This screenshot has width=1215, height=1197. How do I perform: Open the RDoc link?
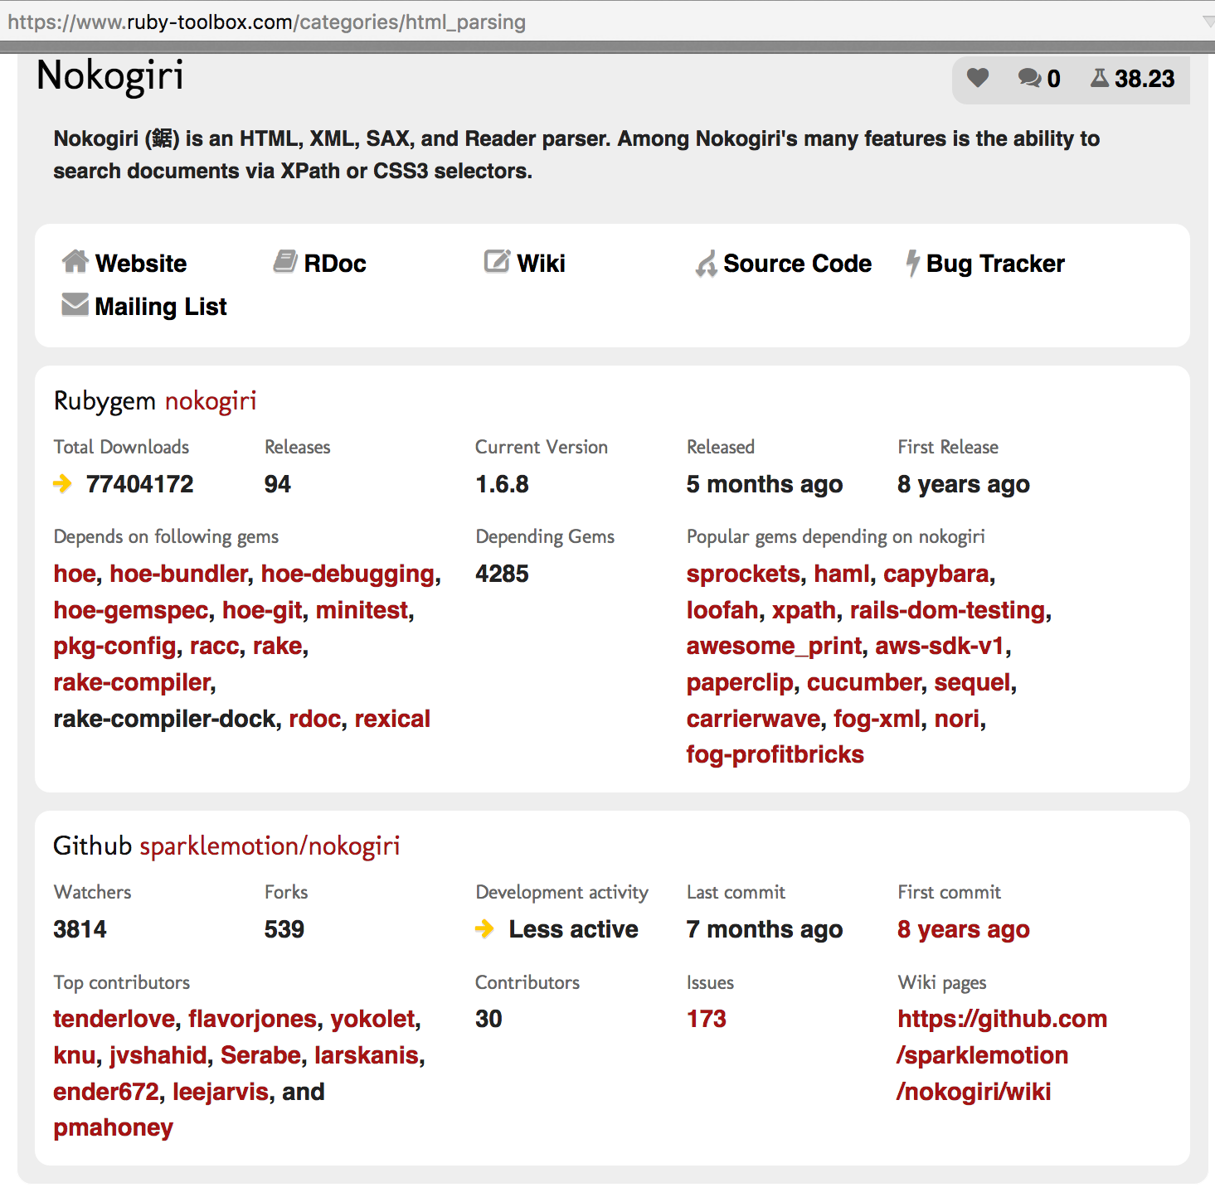coord(335,264)
